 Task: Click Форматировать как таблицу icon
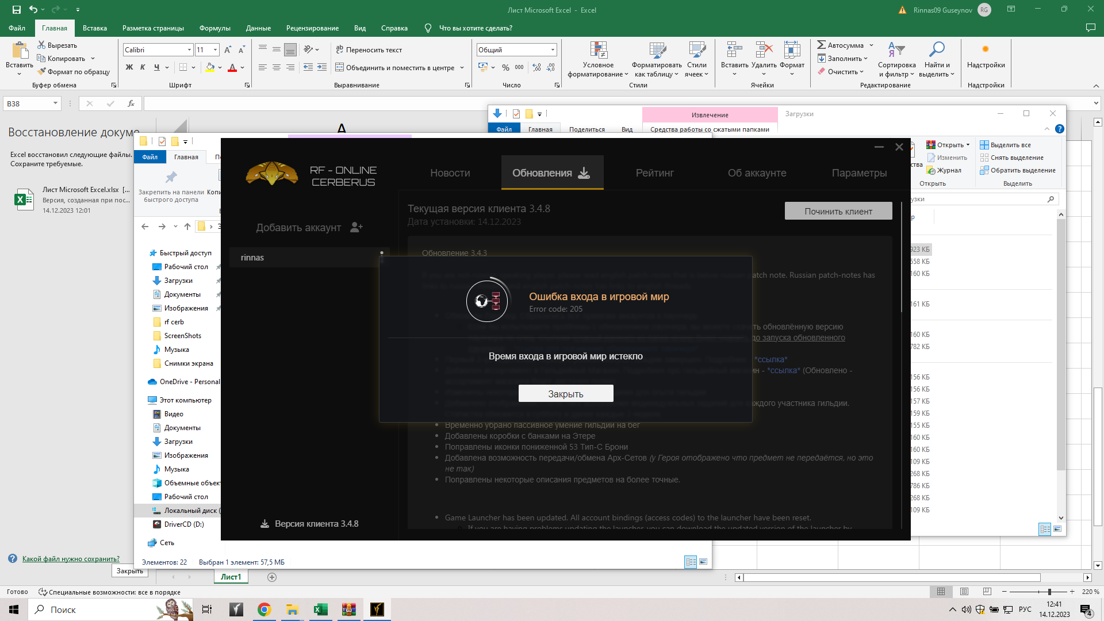(x=657, y=50)
